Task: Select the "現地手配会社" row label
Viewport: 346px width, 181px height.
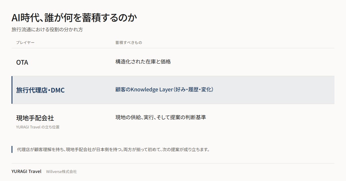Action: [x=35, y=118]
